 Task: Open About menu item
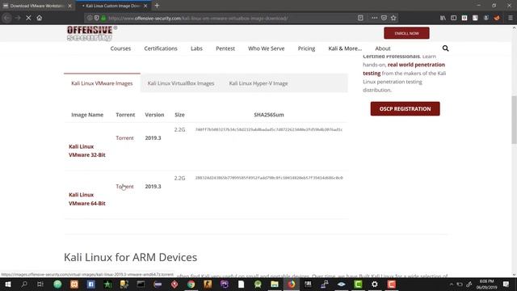point(382,48)
